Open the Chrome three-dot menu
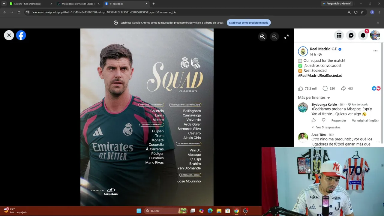The image size is (384, 216). (379, 12)
